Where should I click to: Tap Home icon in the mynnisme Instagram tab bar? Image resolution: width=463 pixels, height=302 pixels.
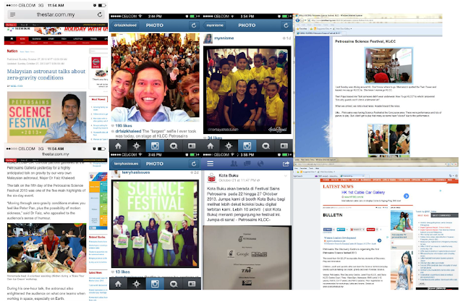tap(211, 146)
